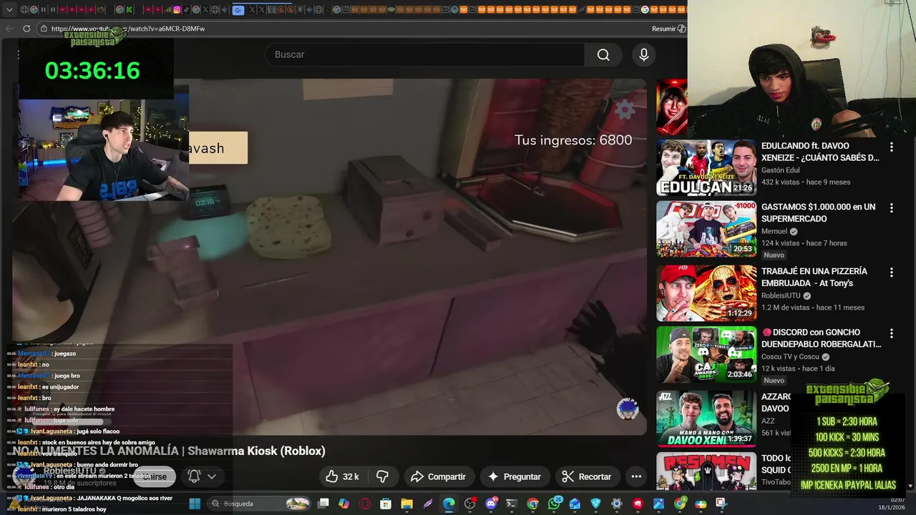Click the Resumir button in address bar

pos(668,29)
